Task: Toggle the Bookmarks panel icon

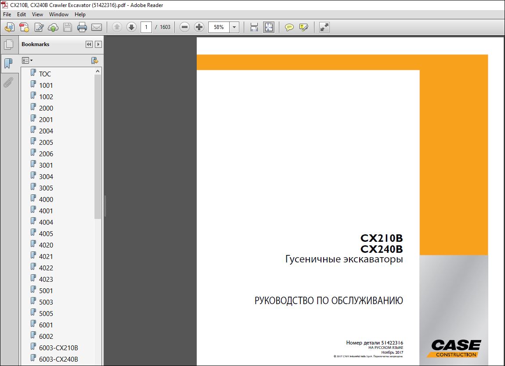Action: tap(9, 63)
